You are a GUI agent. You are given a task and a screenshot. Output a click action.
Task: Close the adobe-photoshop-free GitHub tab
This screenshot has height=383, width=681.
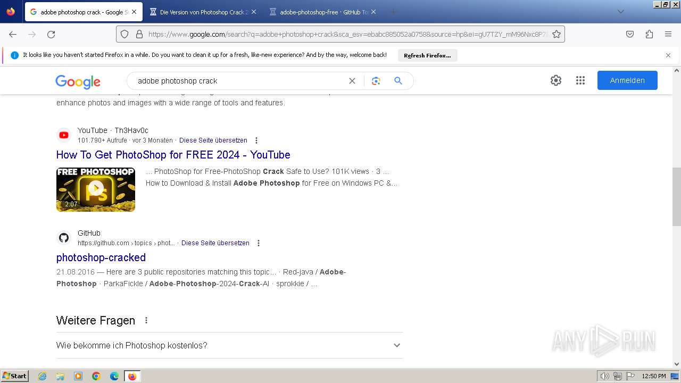[373, 12]
